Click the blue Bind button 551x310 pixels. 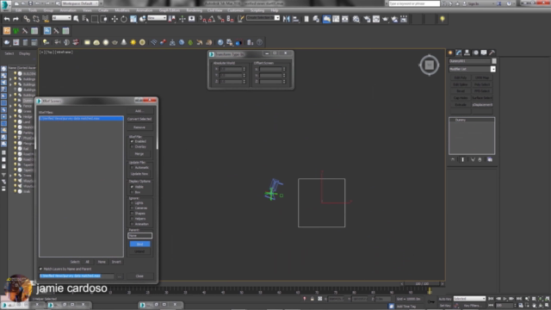tap(139, 244)
